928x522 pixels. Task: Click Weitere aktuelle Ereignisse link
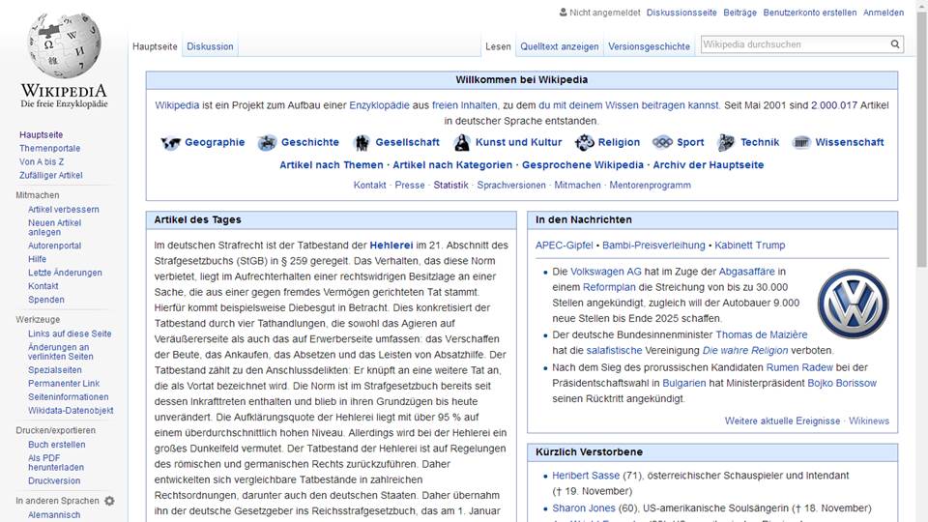point(782,420)
